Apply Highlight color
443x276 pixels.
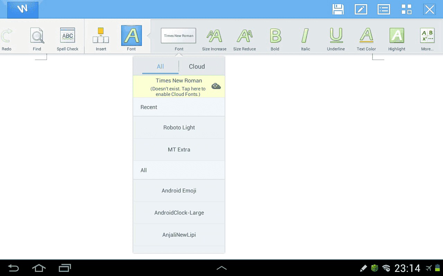coord(397,39)
